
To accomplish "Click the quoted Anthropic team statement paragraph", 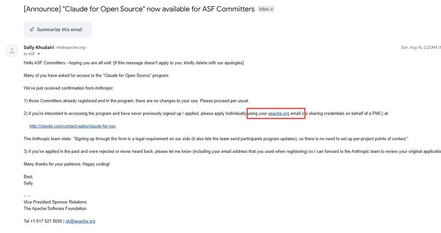I will (x=216, y=139).
